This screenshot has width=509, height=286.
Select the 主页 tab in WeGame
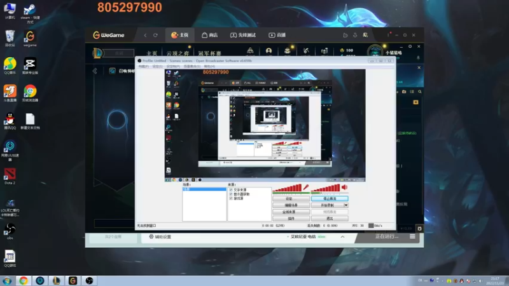(180, 35)
